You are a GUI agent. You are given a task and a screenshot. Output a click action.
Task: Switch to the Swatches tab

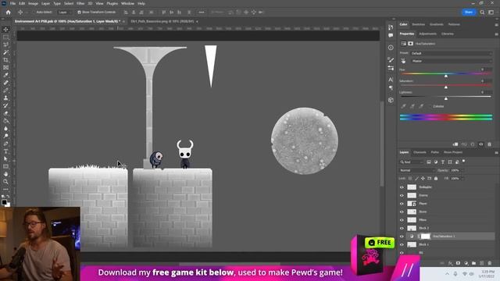pos(419,24)
